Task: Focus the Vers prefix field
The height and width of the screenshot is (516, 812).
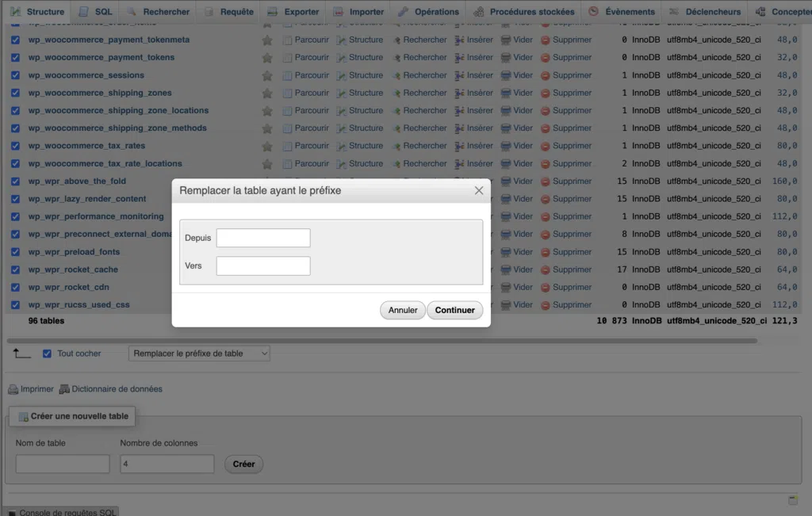Action: click(263, 266)
